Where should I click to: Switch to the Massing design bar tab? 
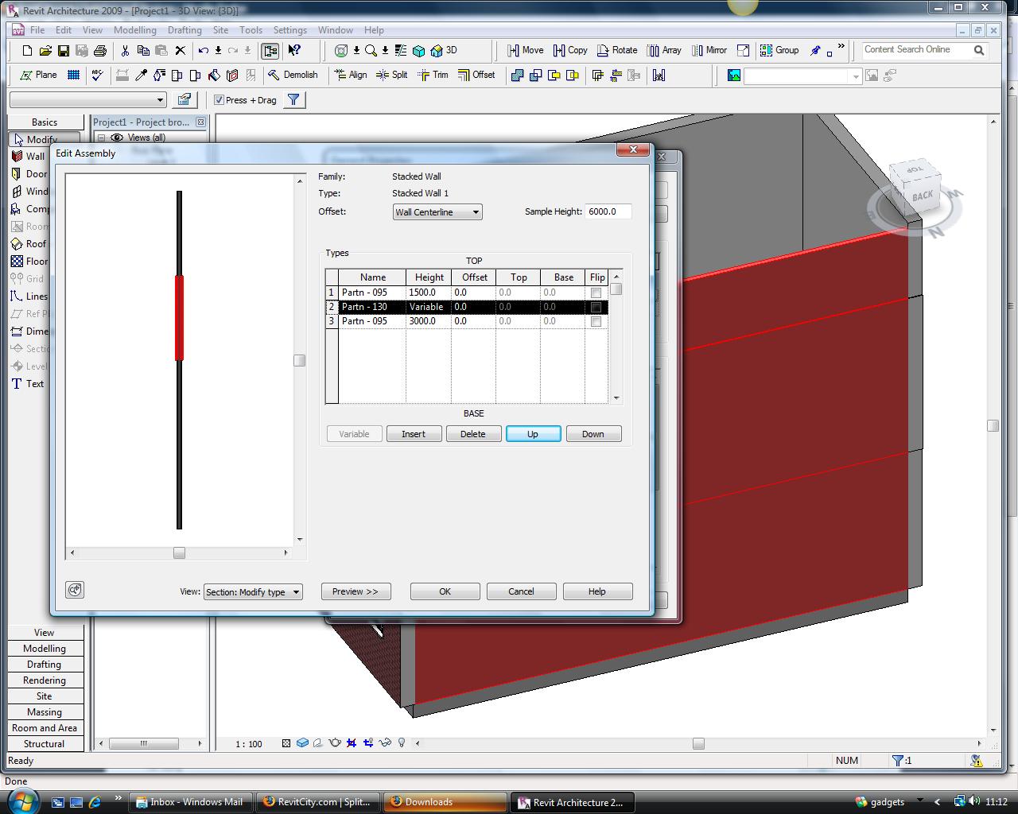[45, 712]
